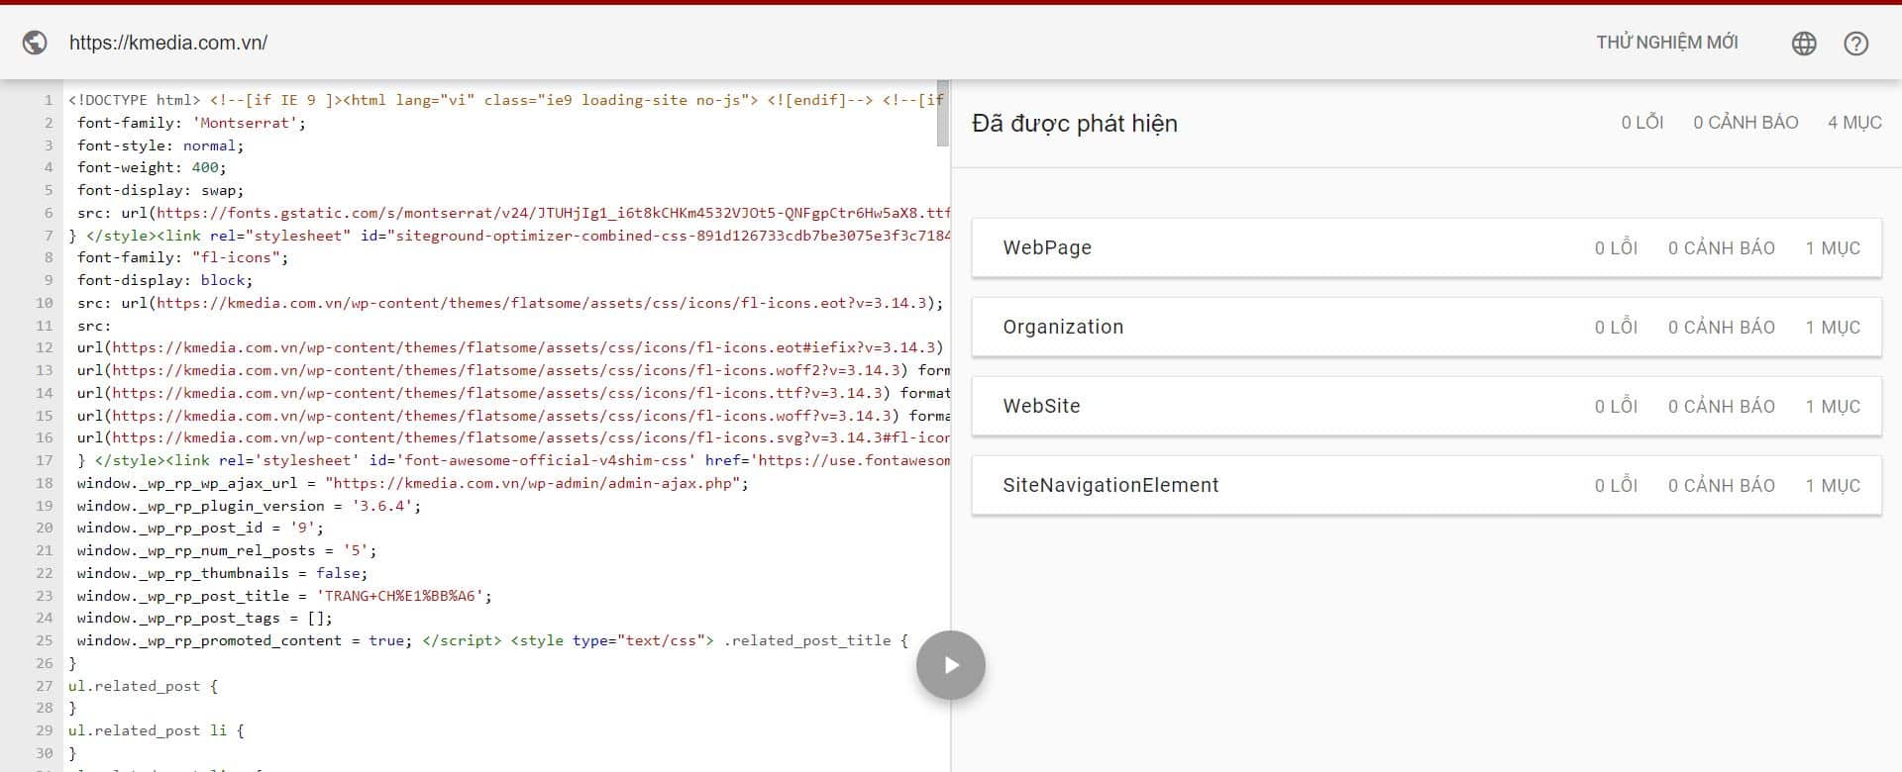This screenshot has height=772, width=1902.
Task: Expand the SiteNavigationElement result card
Action: point(1426,485)
